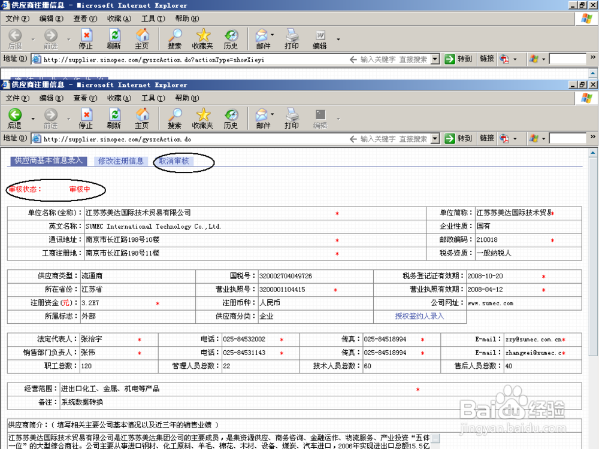The image size is (599, 449).
Task: Open 编辑(E) menu in front window
Action: (x=52, y=98)
